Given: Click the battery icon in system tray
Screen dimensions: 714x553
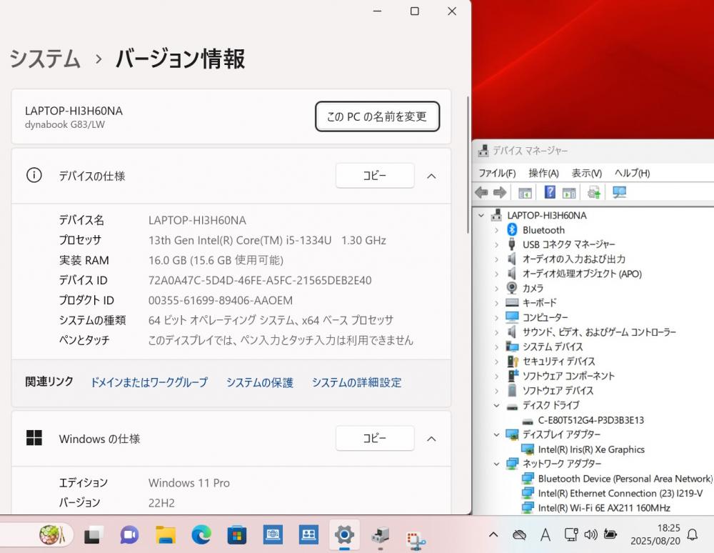Looking at the screenshot, I should [x=610, y=534].
